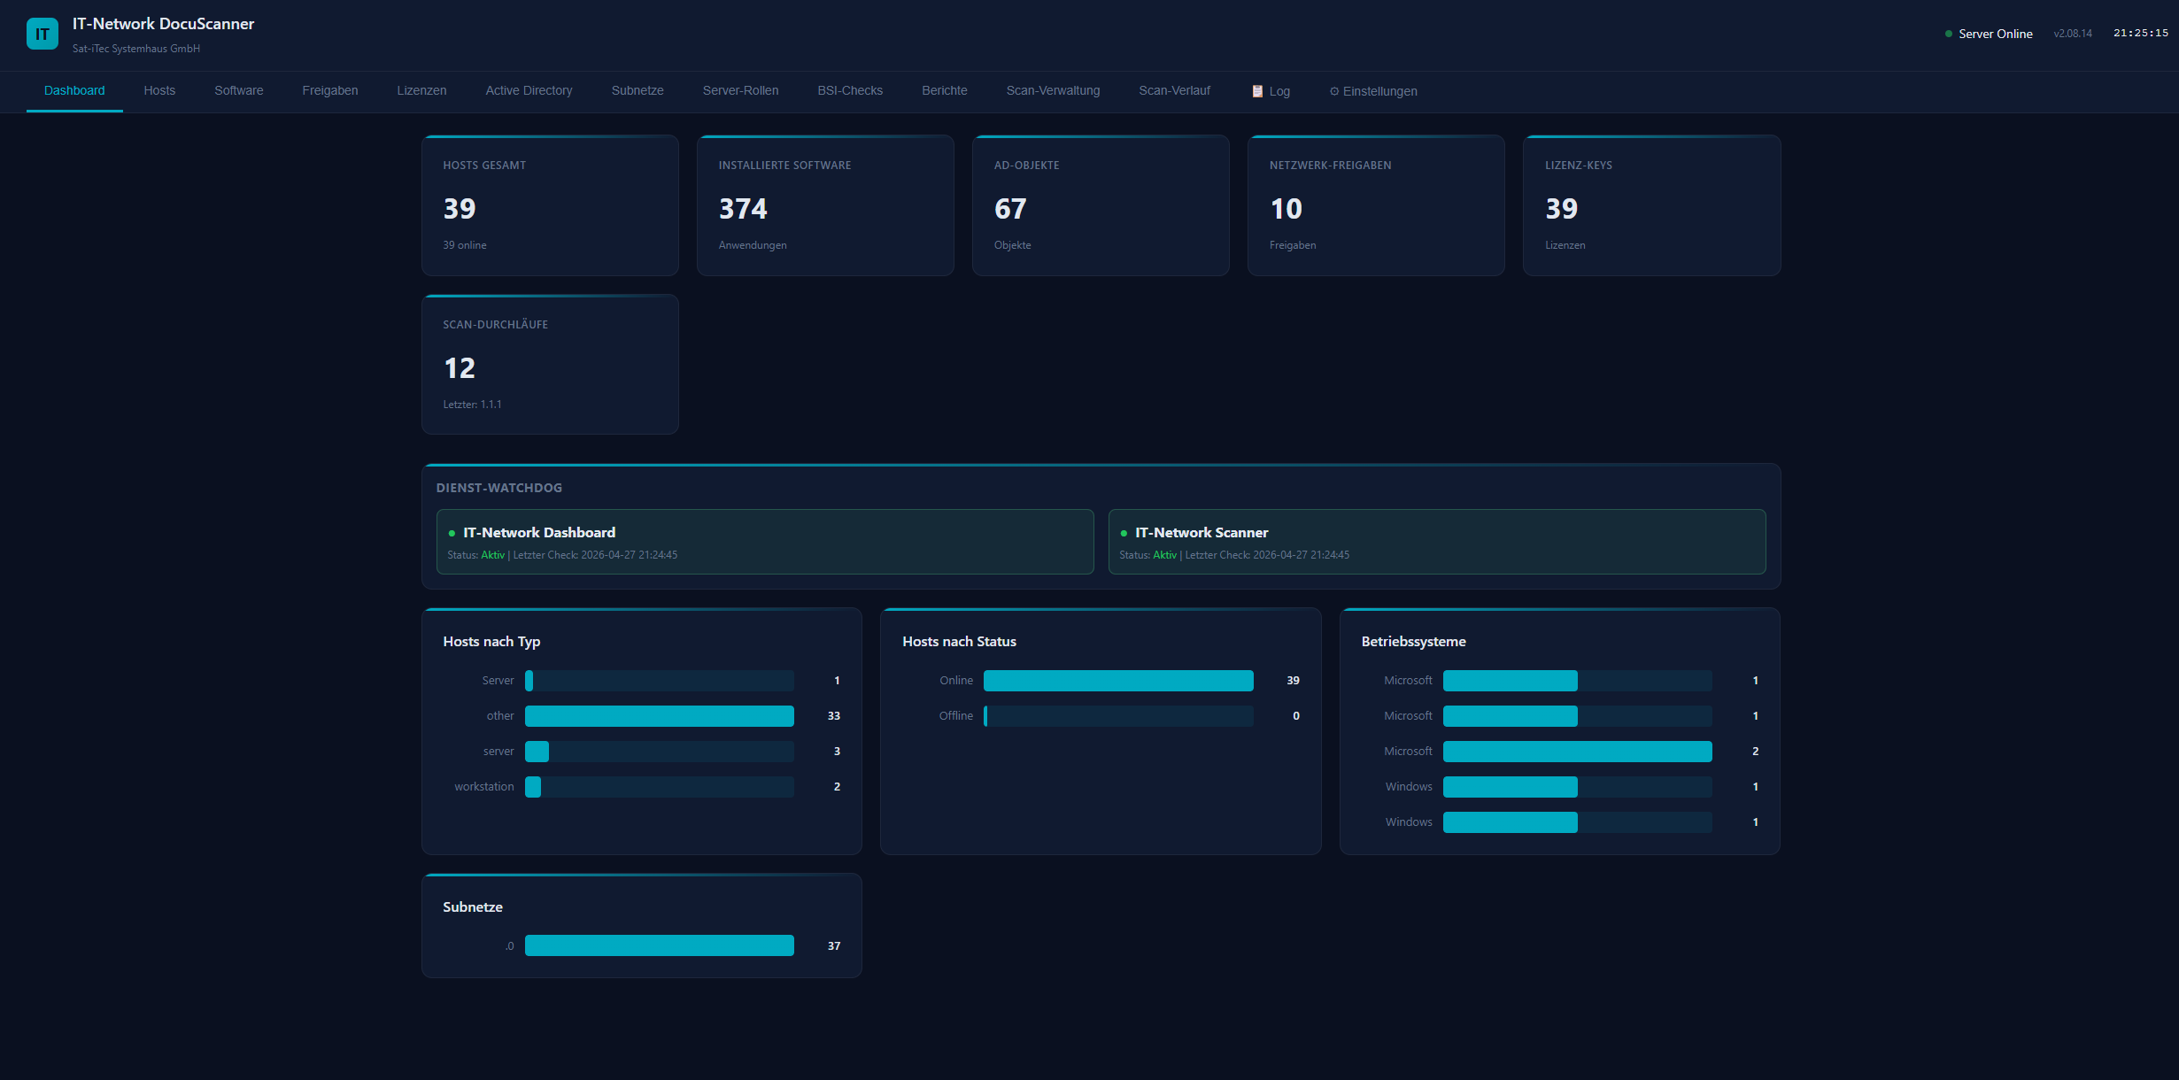Viewport: 2179px width, 1080px height.
Task: Open the Lizenz-Keys card
Action: point(1651,204)
